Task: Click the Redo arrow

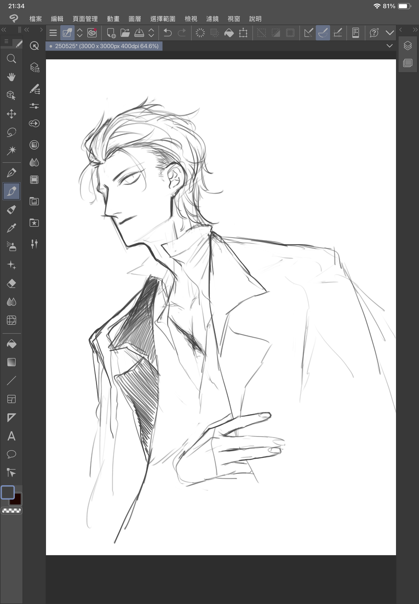Action: point(182,33)
